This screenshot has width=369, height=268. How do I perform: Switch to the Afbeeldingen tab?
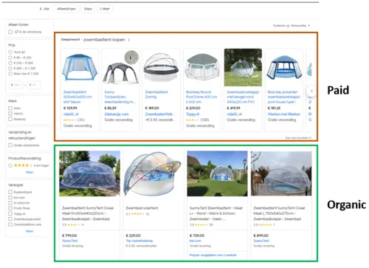click(66, 9)
